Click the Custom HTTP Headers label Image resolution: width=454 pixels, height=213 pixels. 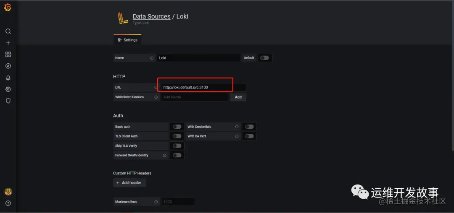pos(132,173)
